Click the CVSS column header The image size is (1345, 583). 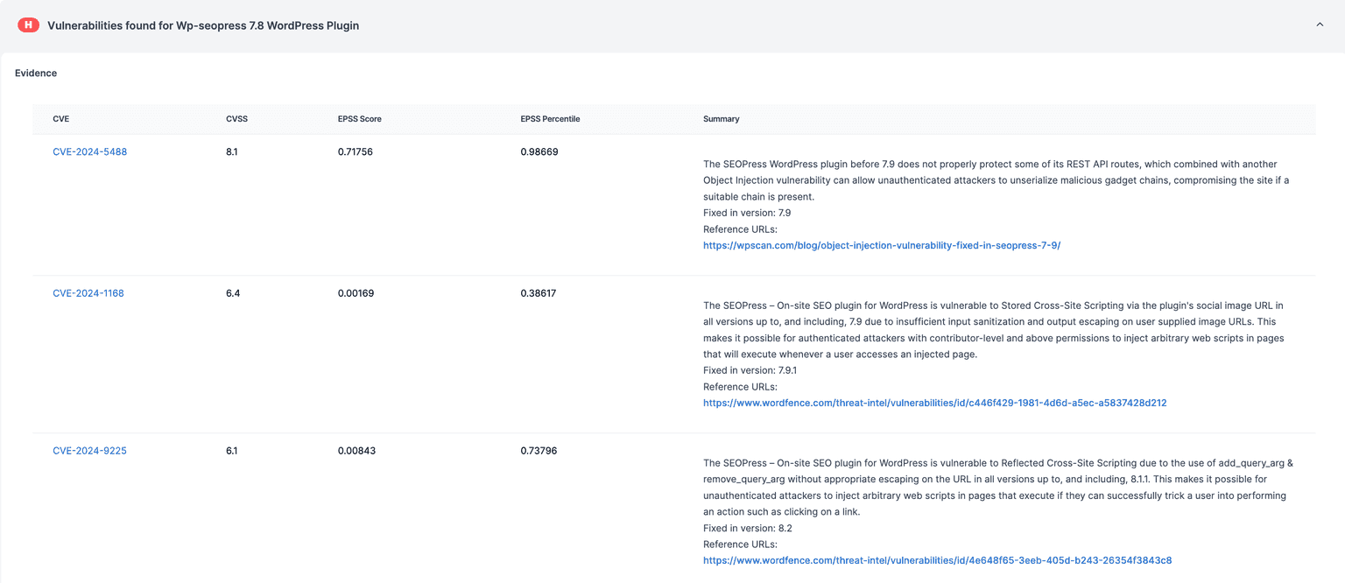pos(236,118)
